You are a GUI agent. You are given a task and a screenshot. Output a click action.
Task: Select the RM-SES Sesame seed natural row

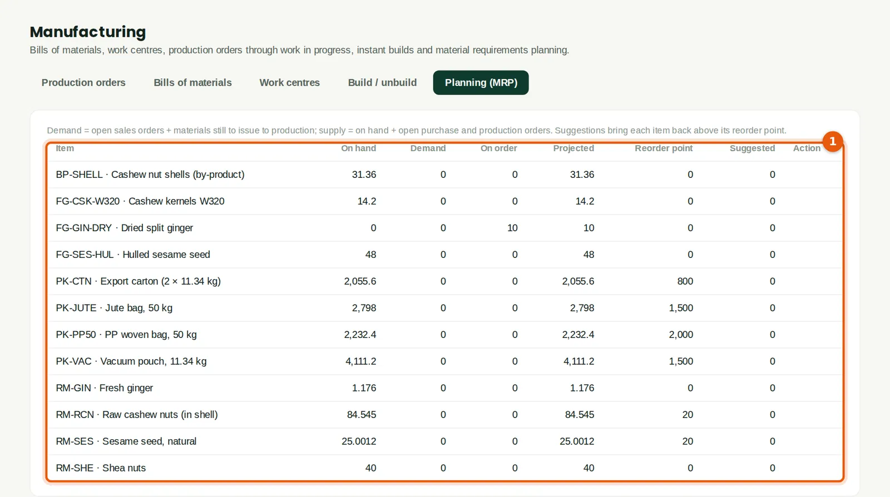(x=445, y=441)
